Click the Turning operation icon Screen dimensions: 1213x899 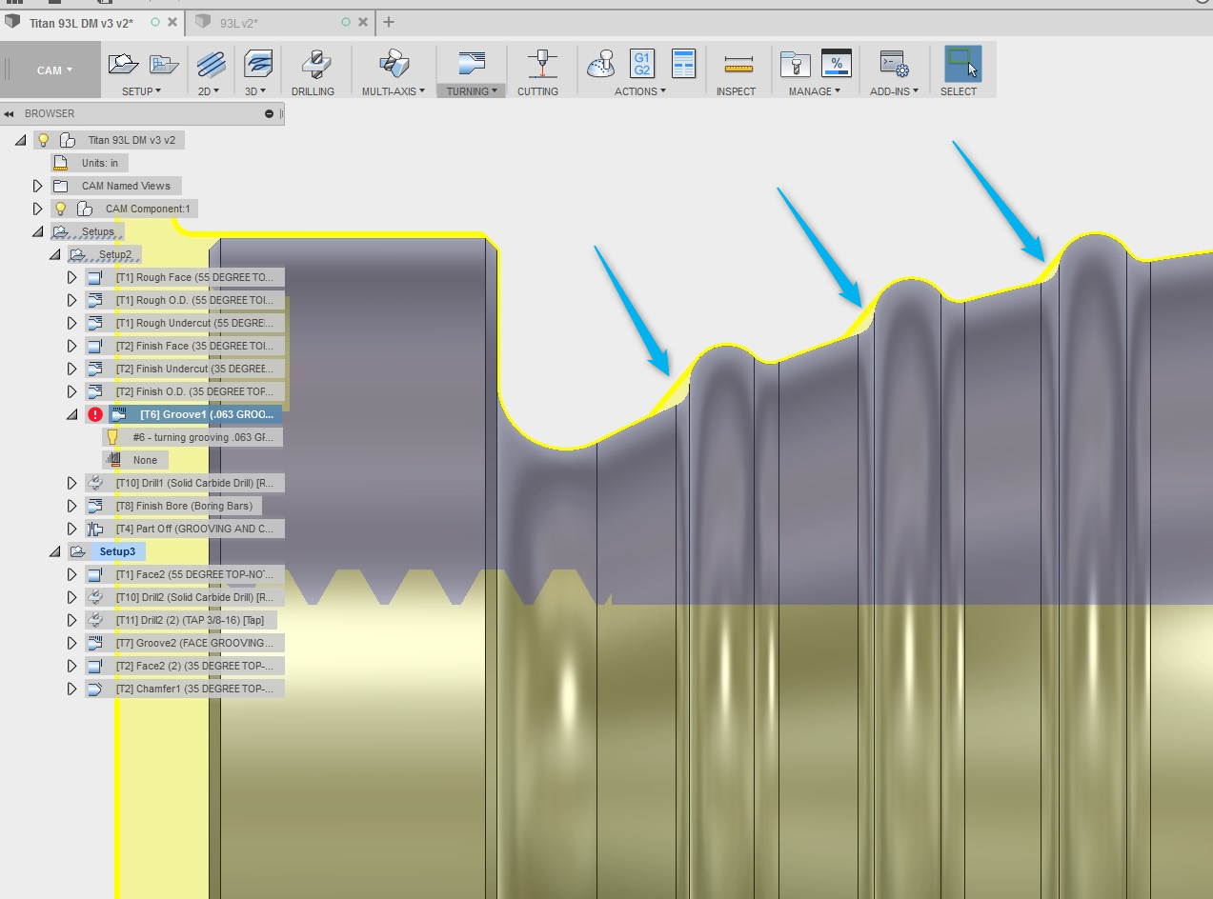pyautogui.click(x=473, y=65)
